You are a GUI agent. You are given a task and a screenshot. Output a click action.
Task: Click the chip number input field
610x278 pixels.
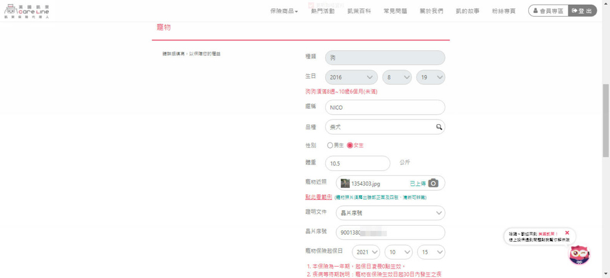pos(390,233)
